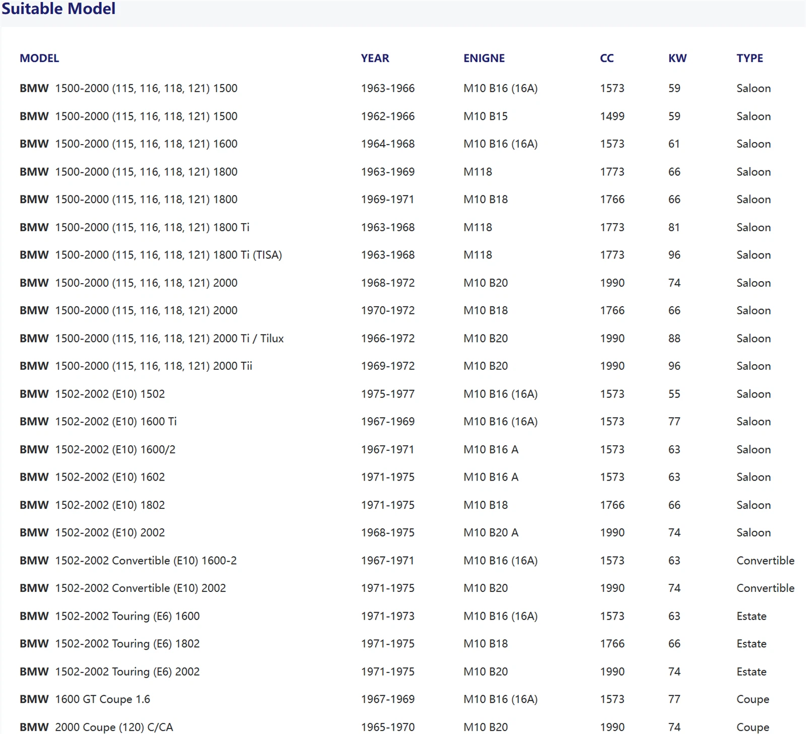Click year 1975-1977 cell
The image size is (806, 734).
[x=387, y=394]
